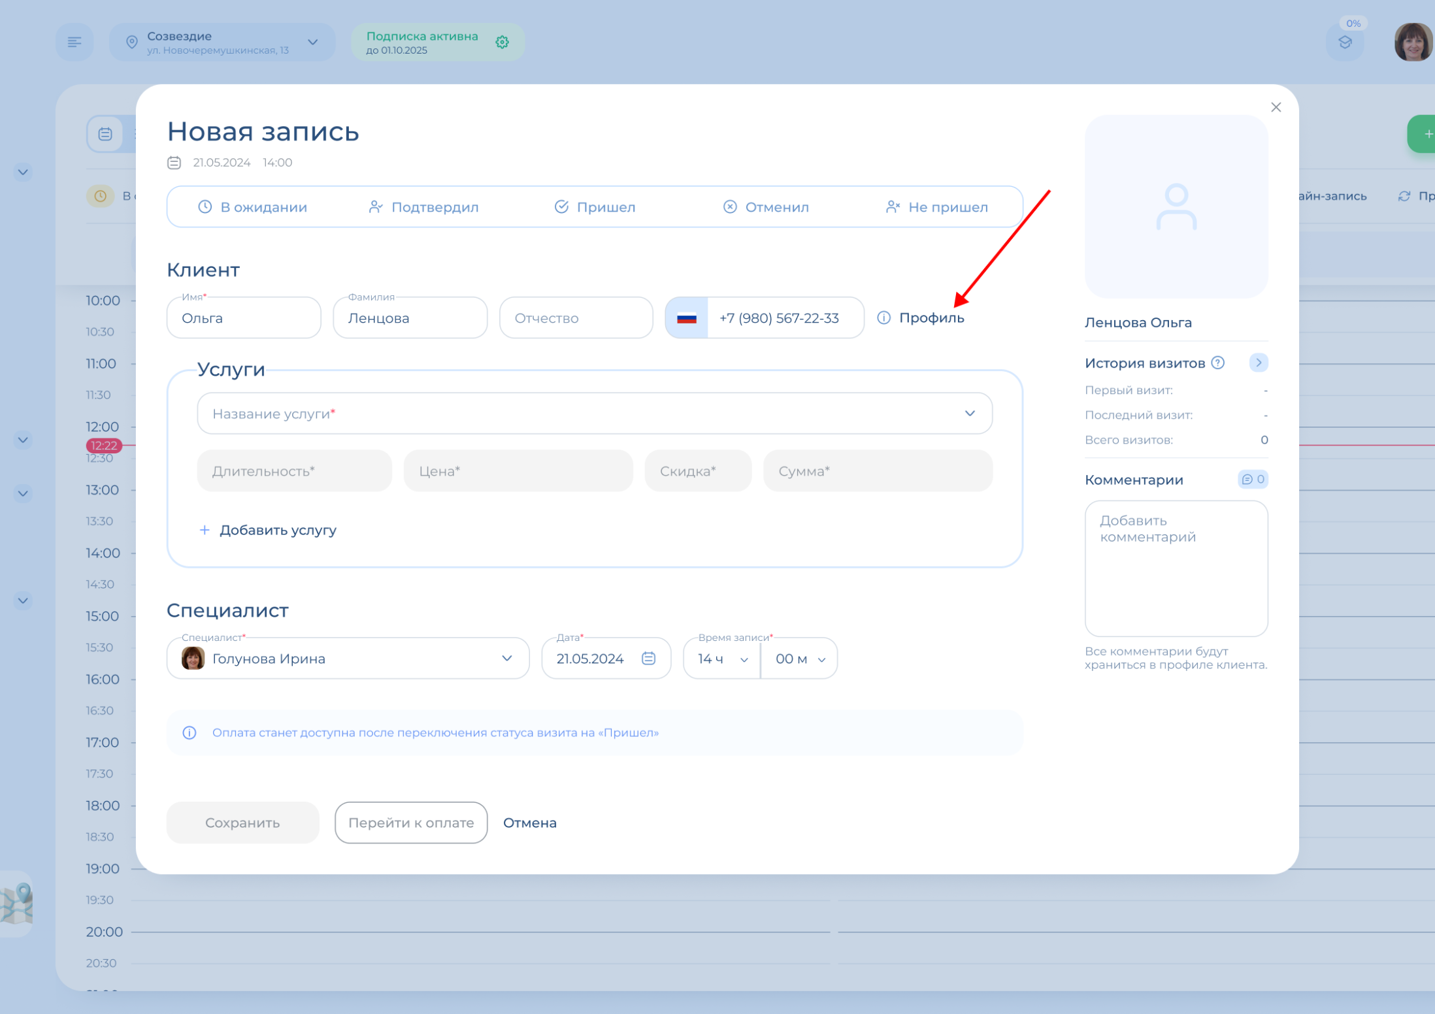Open the hours dropdown showing 14 ч
This screenshot has width=1435, height=1014.
pyautogui.click(x=722, y=659)
